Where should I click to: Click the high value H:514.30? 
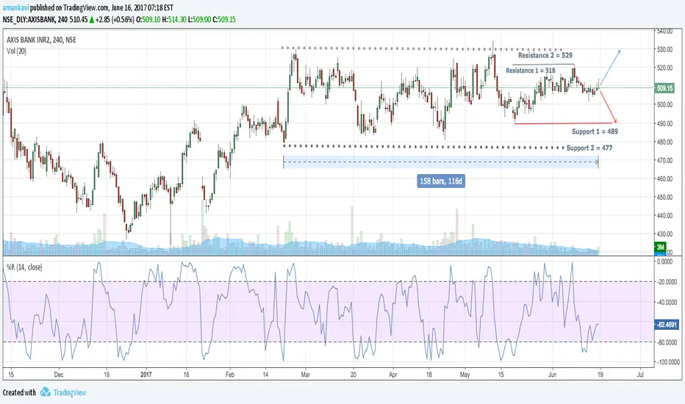click(174, 20)
